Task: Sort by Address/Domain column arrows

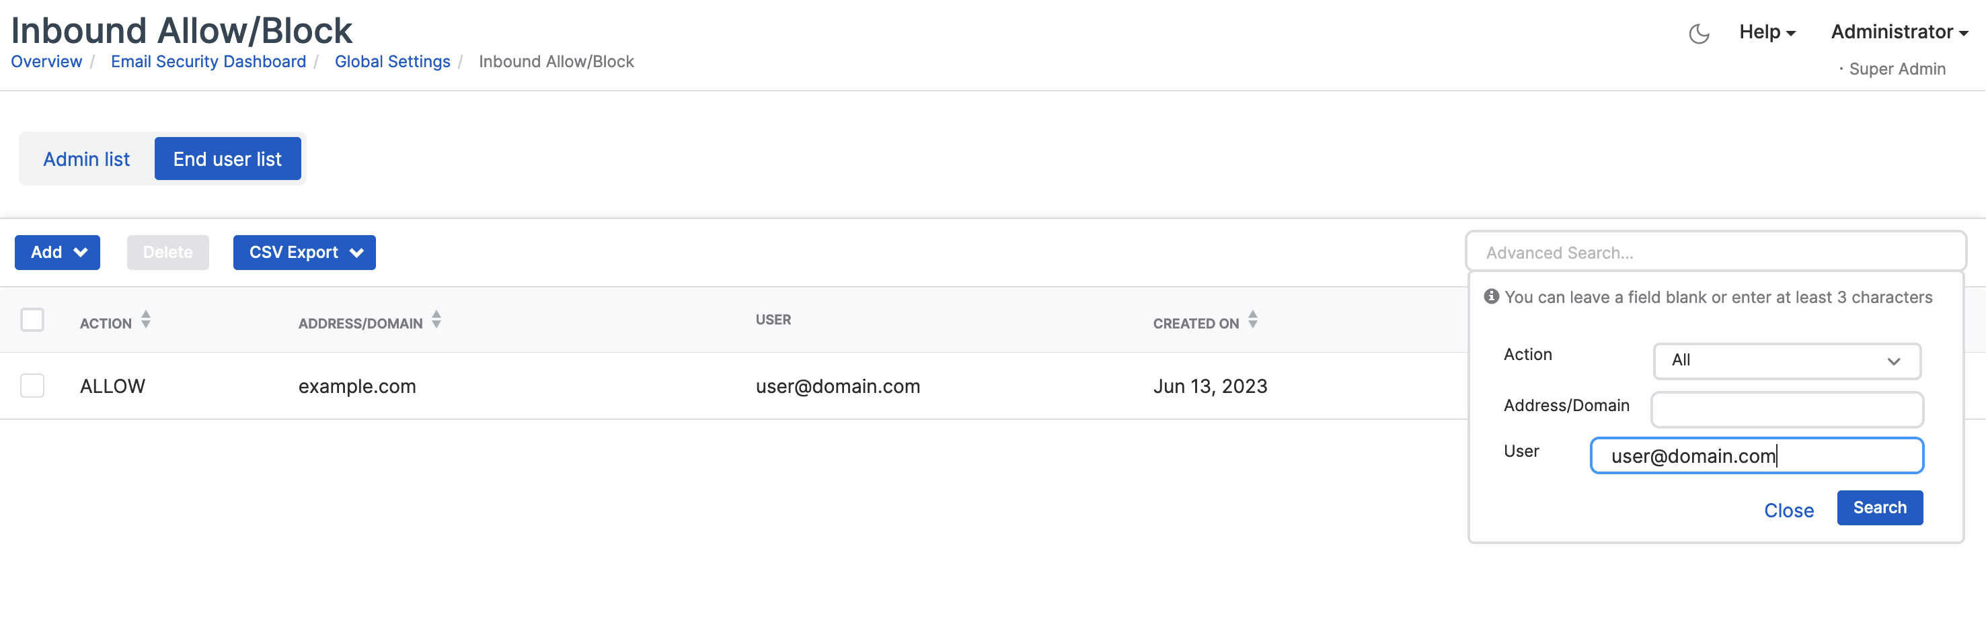Action: click(x=436, y=320)
